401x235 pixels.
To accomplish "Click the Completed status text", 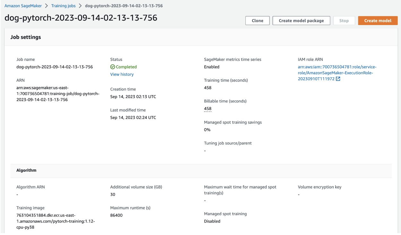I will 126,67.
